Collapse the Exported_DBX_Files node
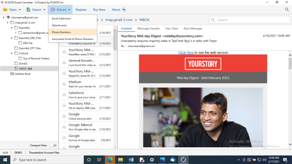This screenshot has width=292, height=164. (11, 38)
